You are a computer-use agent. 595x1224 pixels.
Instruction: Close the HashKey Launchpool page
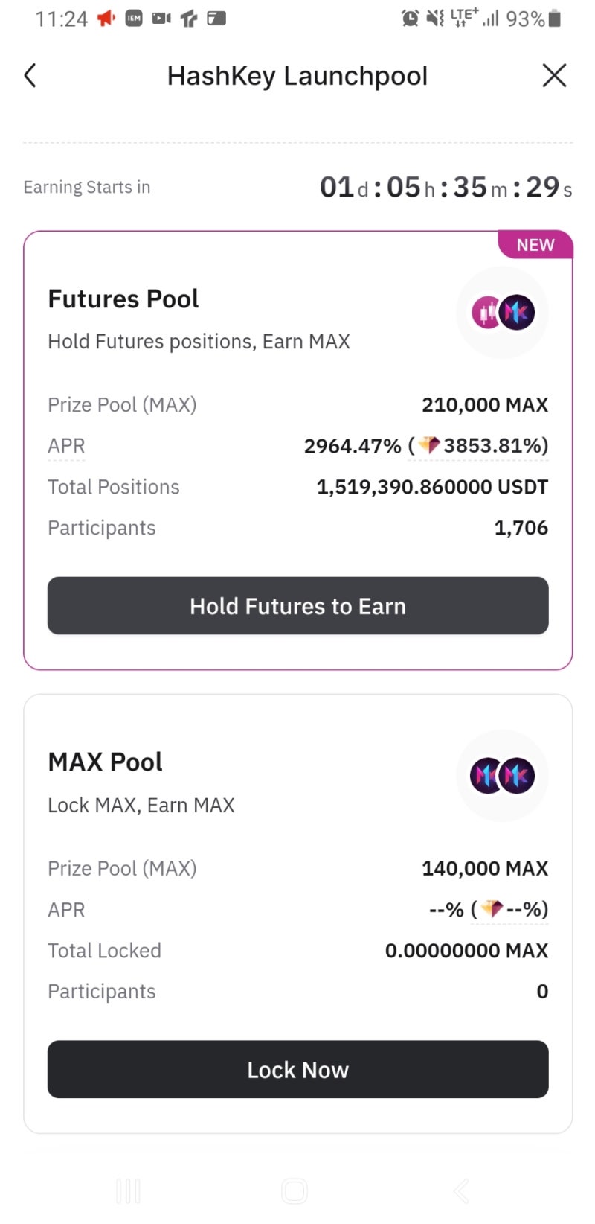(x=554, y=75)
